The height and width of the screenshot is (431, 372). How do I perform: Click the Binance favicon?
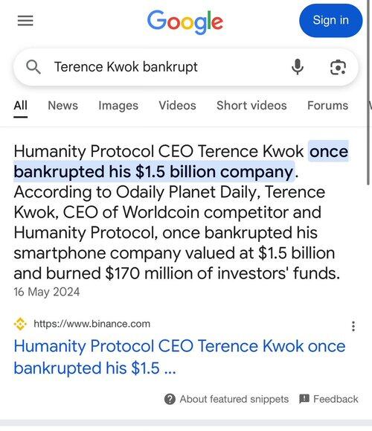tap(20, 324)
